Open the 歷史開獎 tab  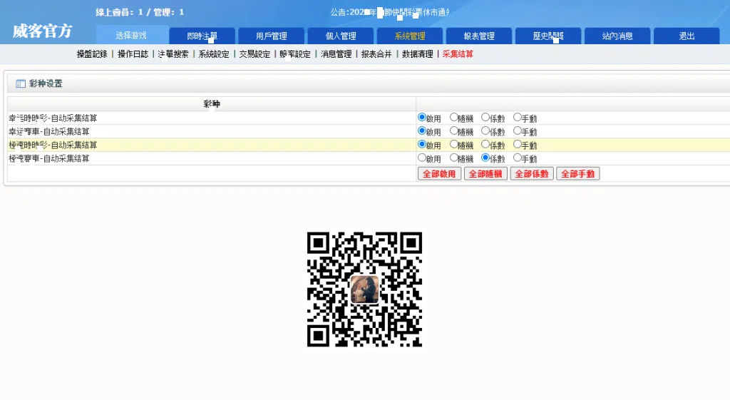pos(548,36)
